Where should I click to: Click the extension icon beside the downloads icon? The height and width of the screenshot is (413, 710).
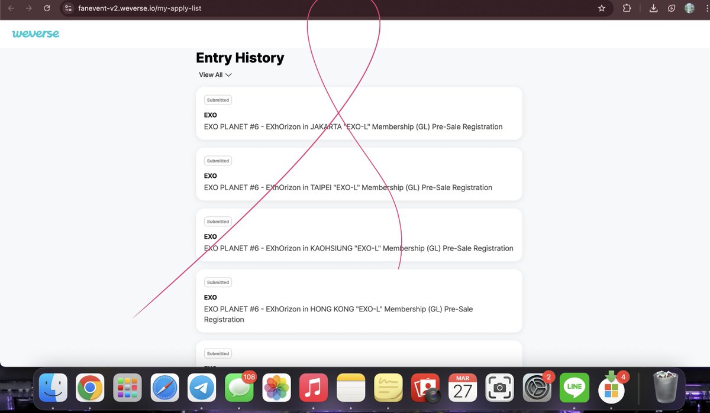[x=672, y=8]
